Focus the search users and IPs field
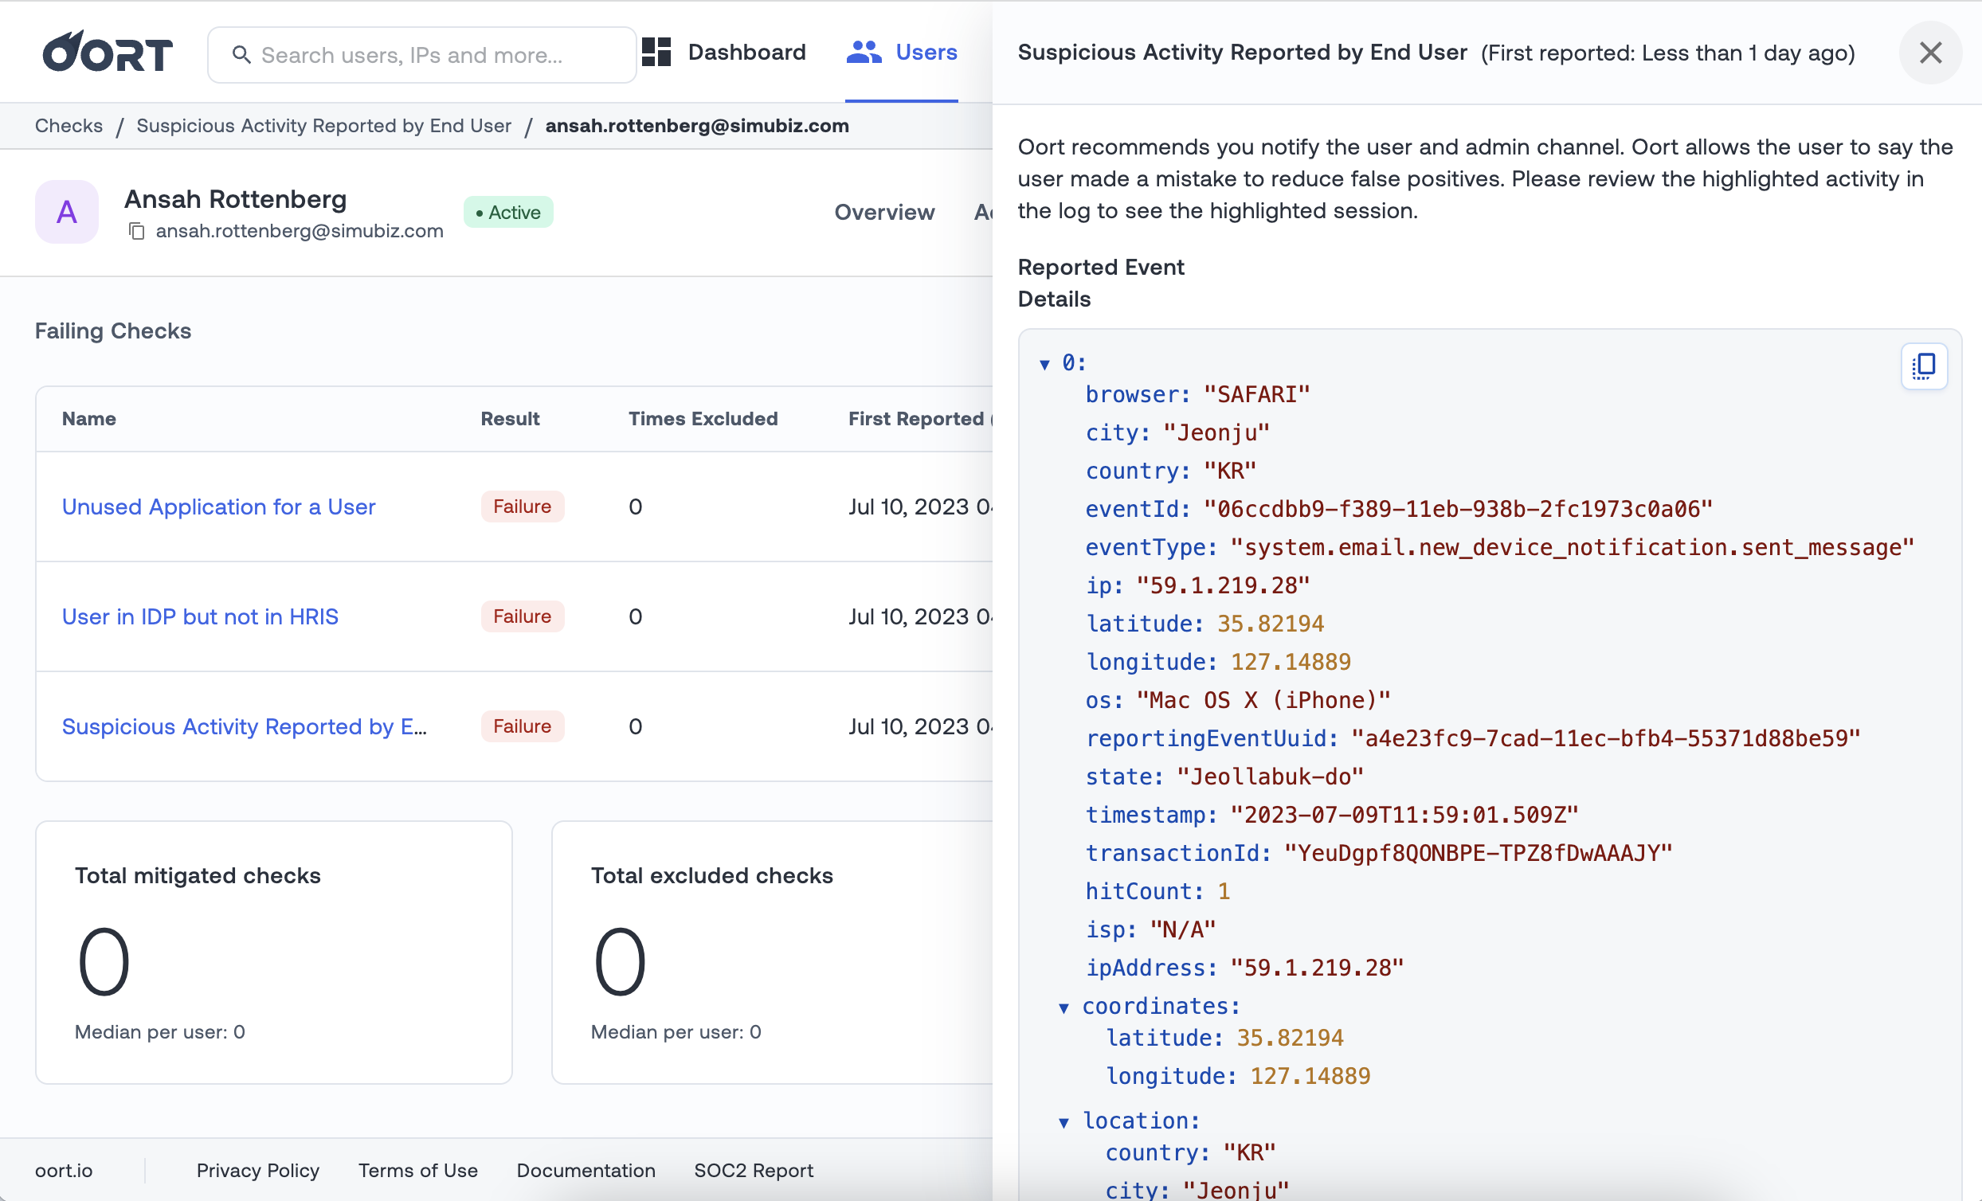The height and width of the screenshot is (1201, 1982). click(434, 55)
